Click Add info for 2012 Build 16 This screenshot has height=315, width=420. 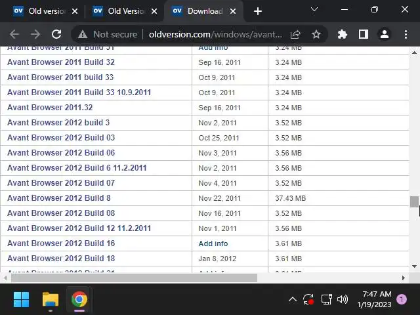pos(213,243)
